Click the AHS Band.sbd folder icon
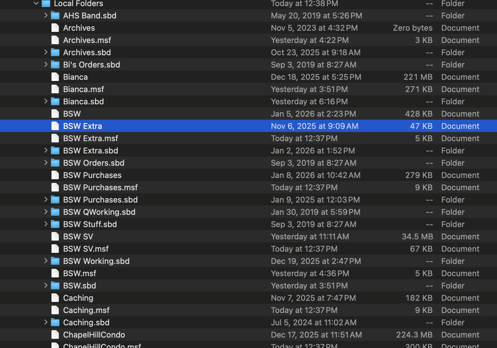The height and width of the screenshot is (348, 497). coord(55,16)
